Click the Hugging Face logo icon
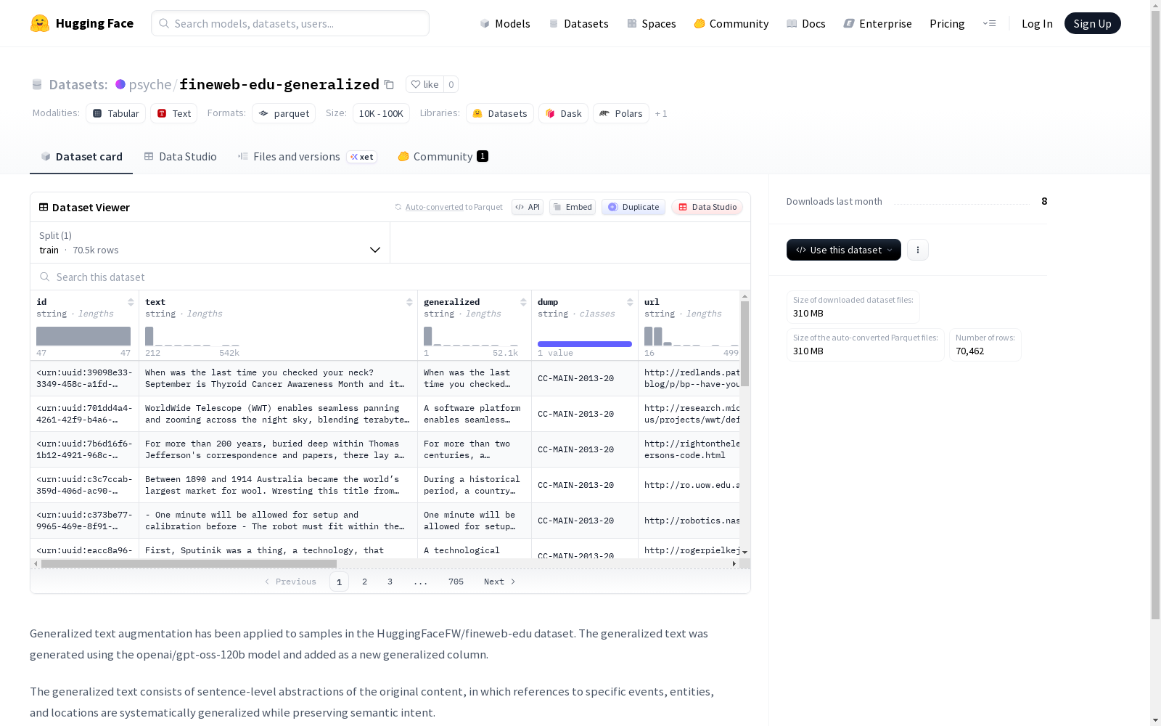Image resolution: width=1161 pixels, height=726 pixels. pos(40,23)
